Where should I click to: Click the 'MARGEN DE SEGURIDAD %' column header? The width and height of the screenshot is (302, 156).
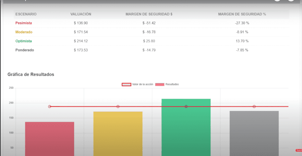click(x=242, y=14)
